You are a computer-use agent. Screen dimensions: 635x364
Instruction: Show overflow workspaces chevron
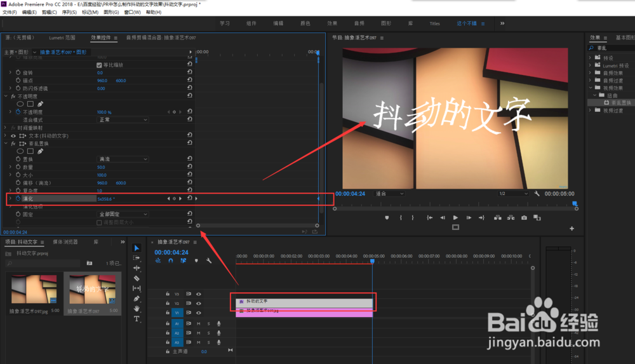tap(502, 24)
